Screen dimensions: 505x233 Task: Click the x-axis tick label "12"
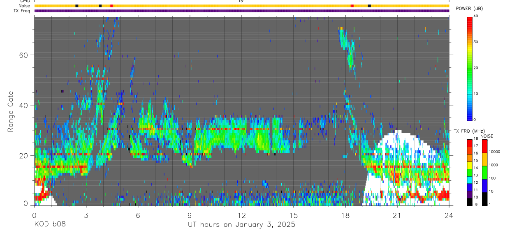click(242, 215)
